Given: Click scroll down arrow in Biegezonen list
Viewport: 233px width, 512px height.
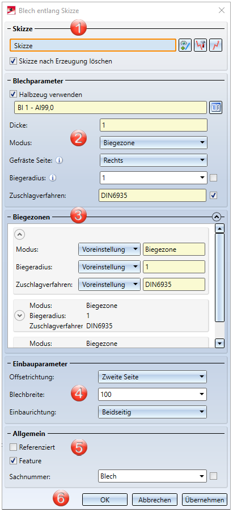Looking at the screenshot, I should coord(221,343).
